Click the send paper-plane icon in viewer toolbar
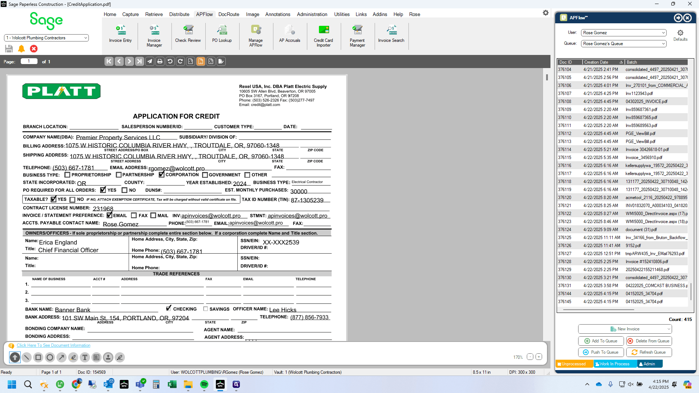The image size is (699, 393). 150,61
